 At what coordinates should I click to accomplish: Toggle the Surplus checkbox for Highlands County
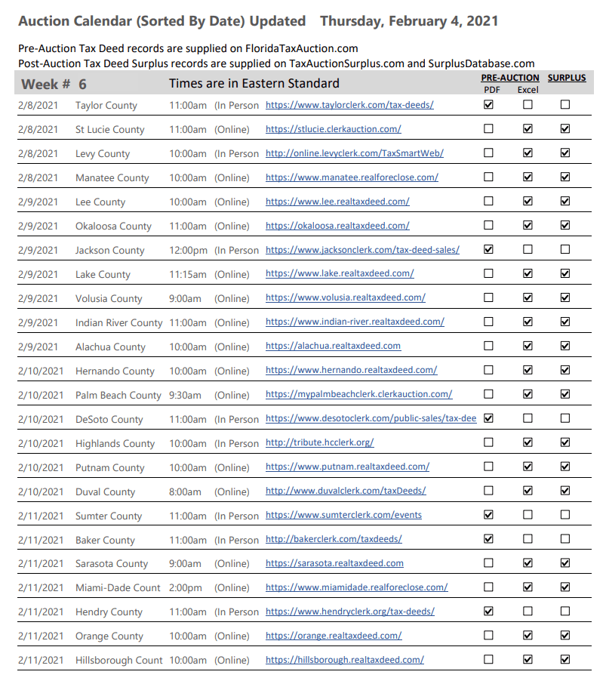pyautogui.click(x=565, y=442)
